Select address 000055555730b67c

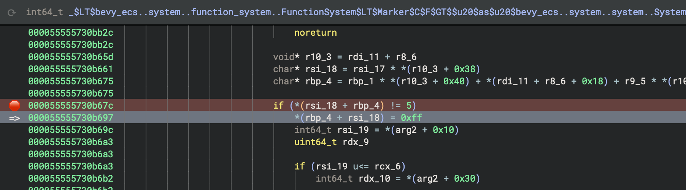71,106
